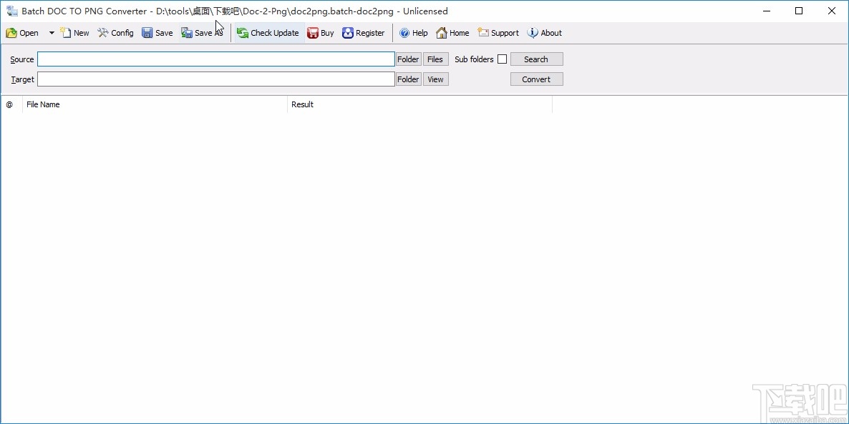Open the Support mail item

[x=498, y=33]
